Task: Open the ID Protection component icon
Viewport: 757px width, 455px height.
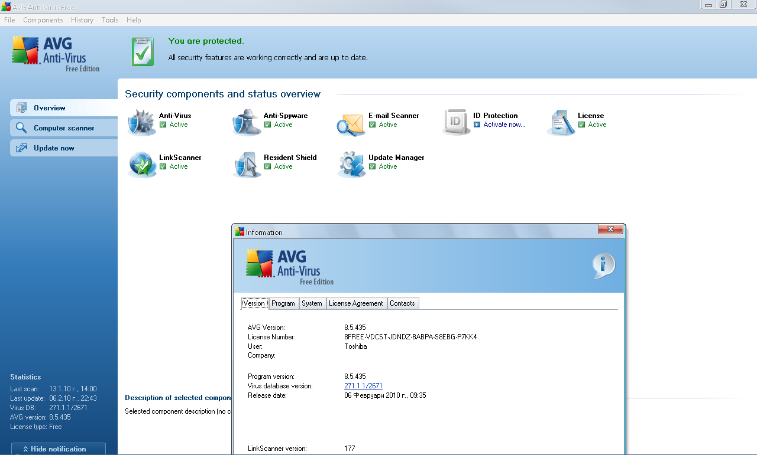Action: click(x=456, y=123)
